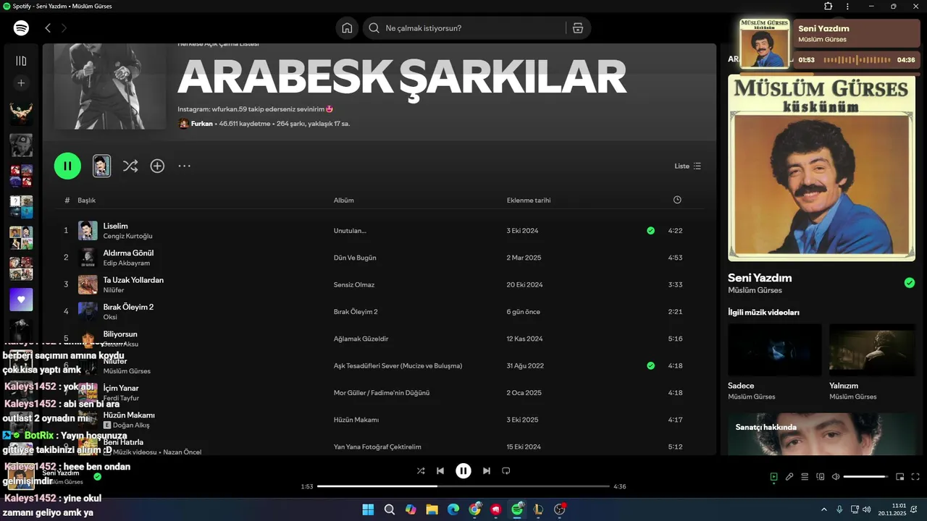Screen dimensions: 927x521
Task: Click the extensions puzzle icon in title bar
Action: coord(829,7)
